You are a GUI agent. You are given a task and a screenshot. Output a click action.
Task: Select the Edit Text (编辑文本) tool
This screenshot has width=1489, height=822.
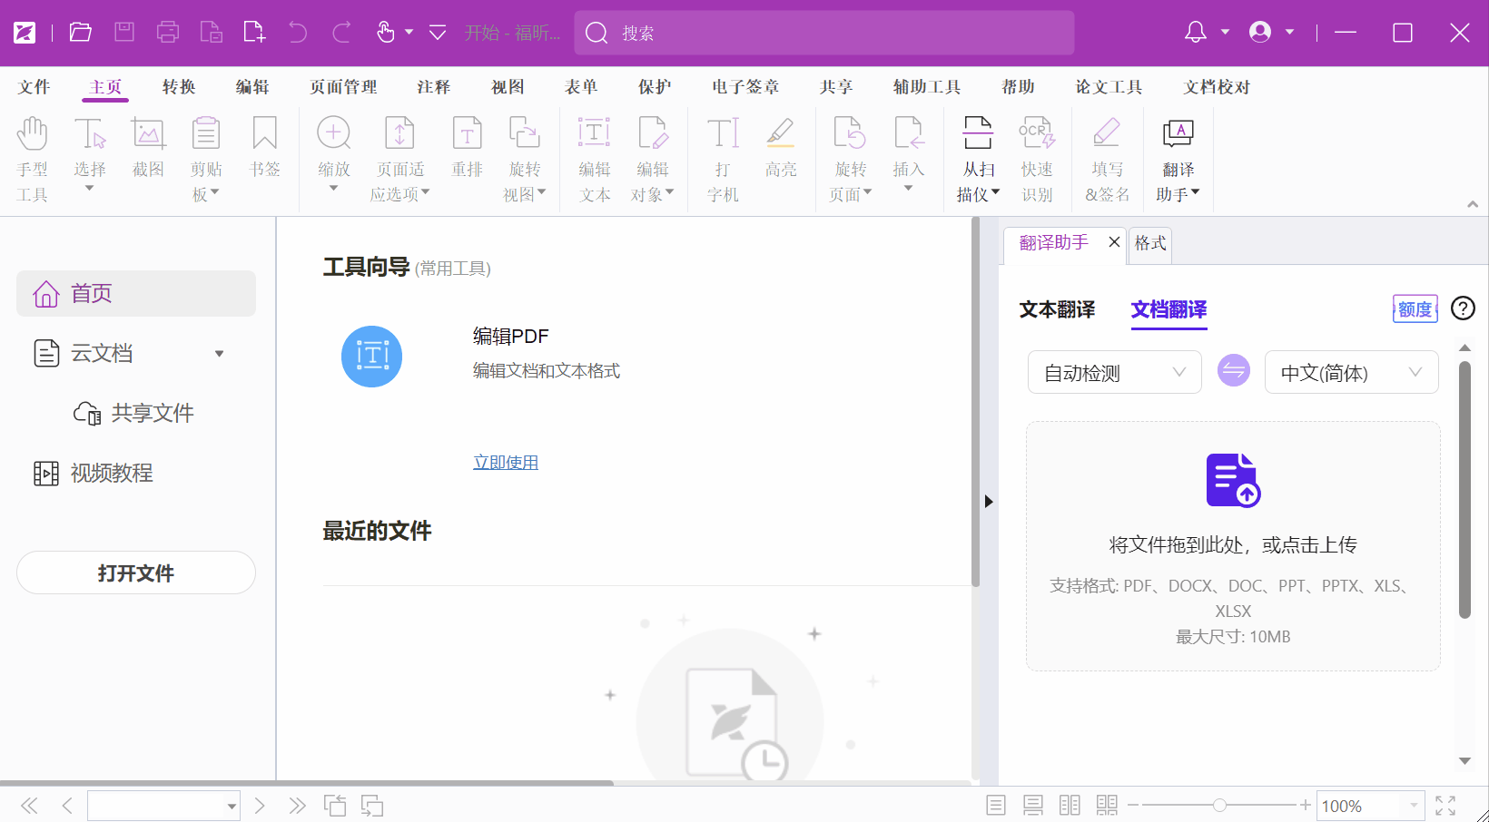pos(595,159)
